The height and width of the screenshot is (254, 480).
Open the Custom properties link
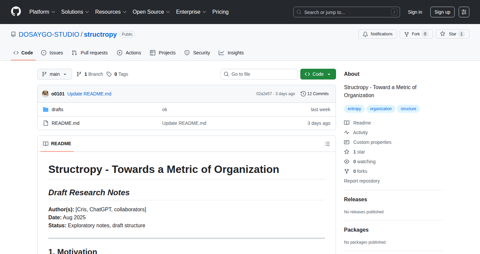368,142
